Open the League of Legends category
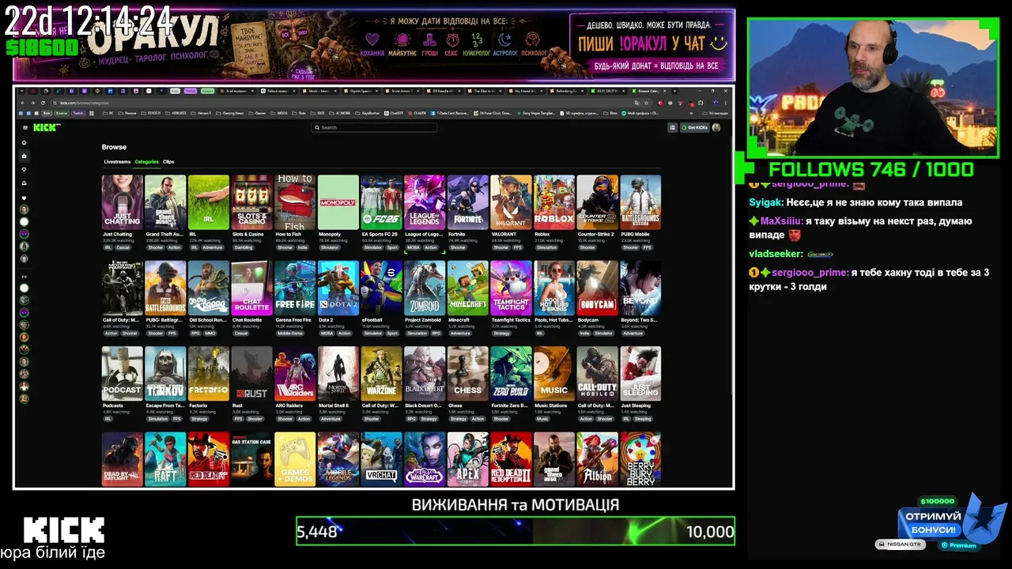The width and height of the screenshot is (1012, 569). [x=425, y=202]
